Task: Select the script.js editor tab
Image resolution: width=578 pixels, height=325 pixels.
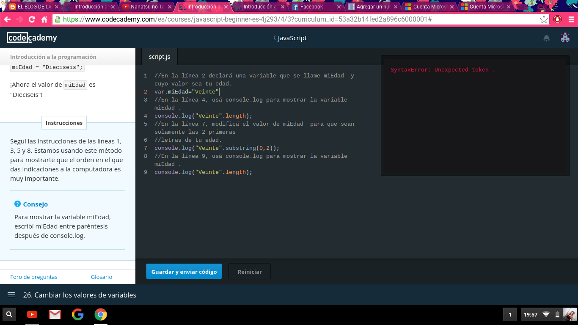Action: pos(160,57)
